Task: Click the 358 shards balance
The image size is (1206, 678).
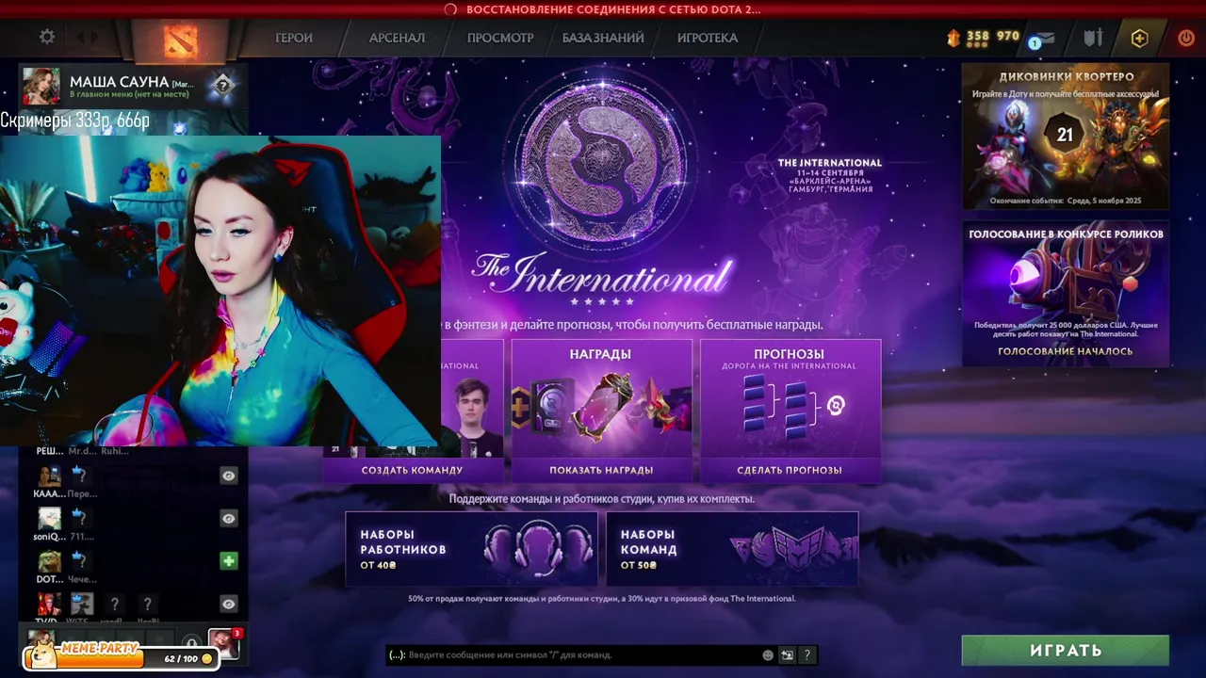Action: (978, 37)
